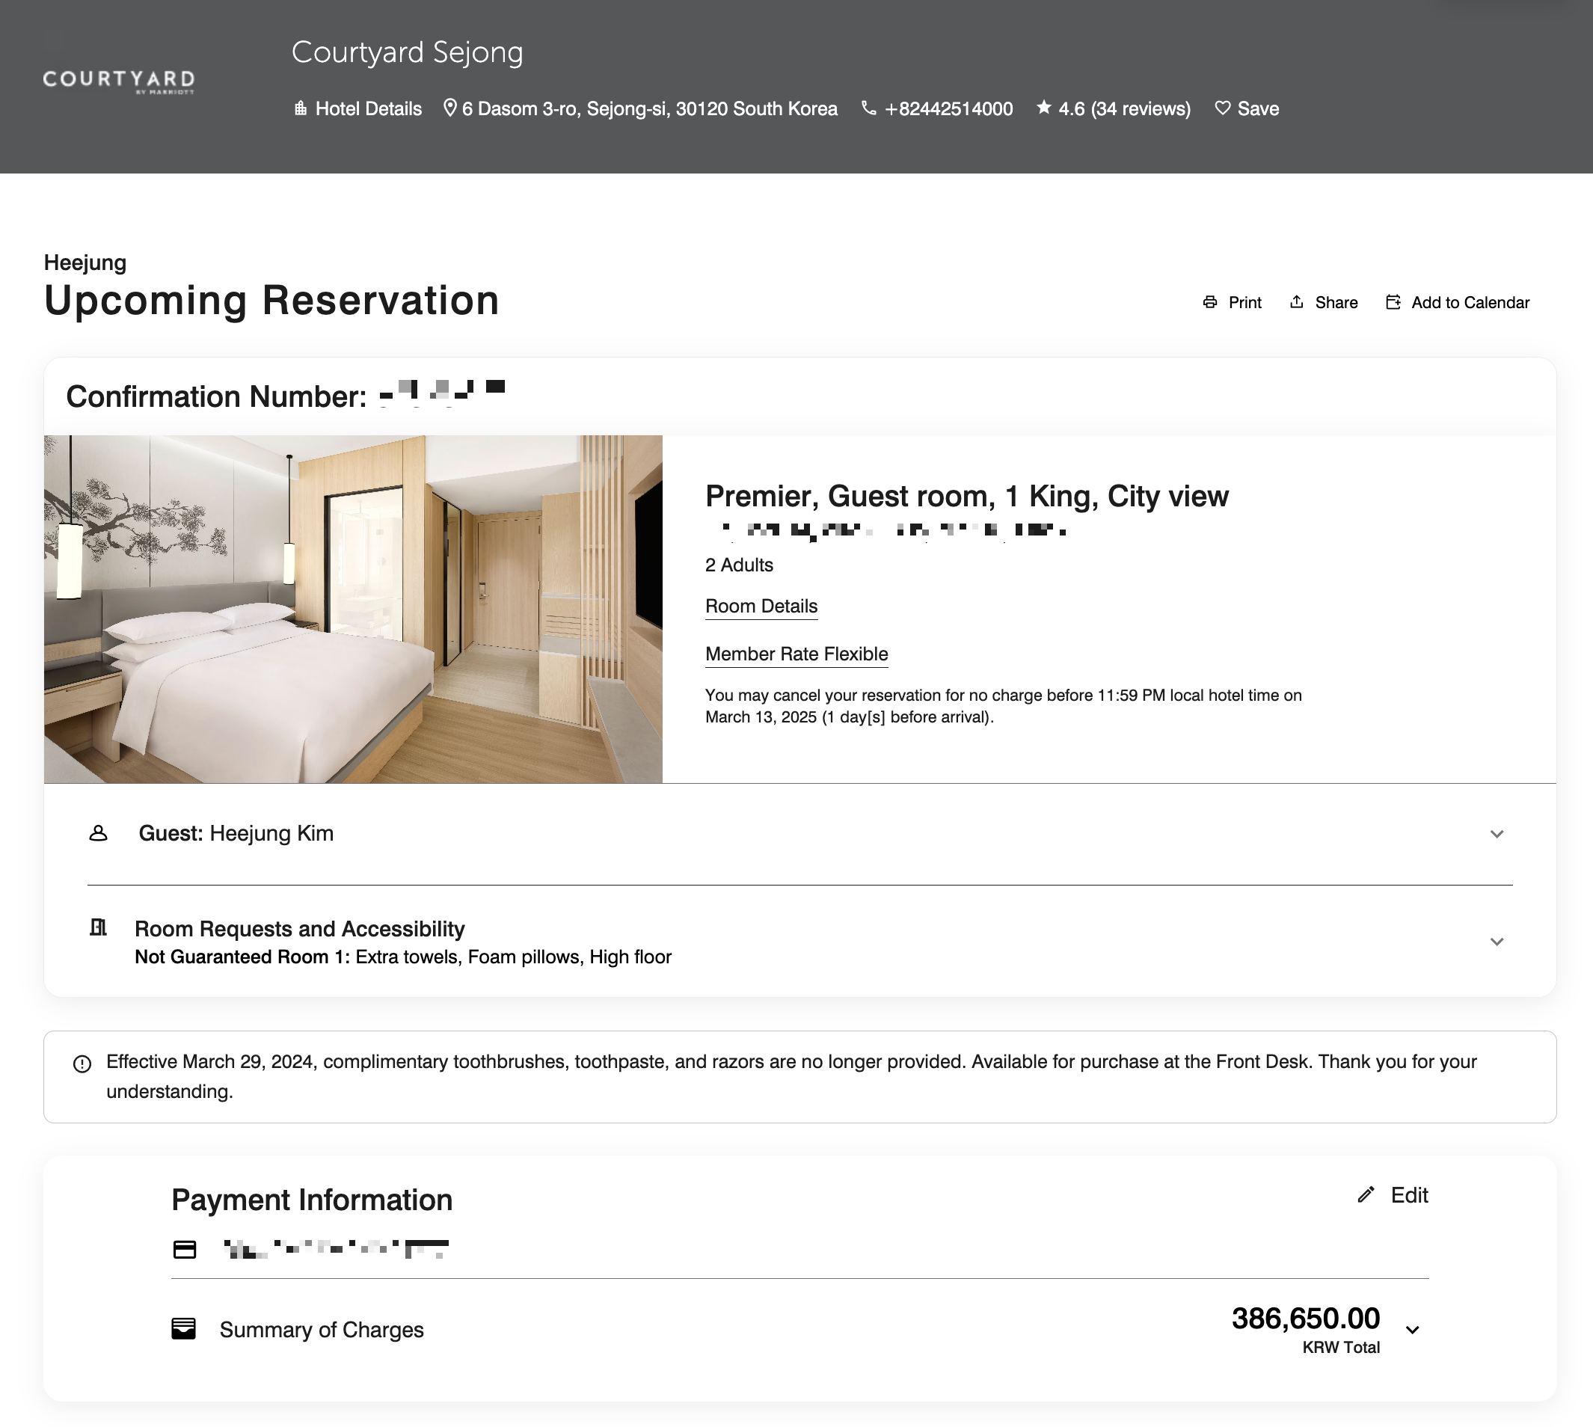Expand Room Requests and Accessibility chevron

coord(1497,942)
